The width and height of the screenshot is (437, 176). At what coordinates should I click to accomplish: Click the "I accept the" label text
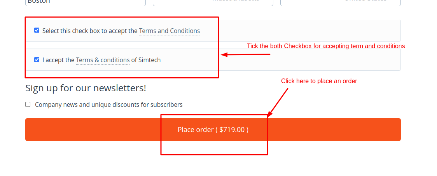coord(58,60)
